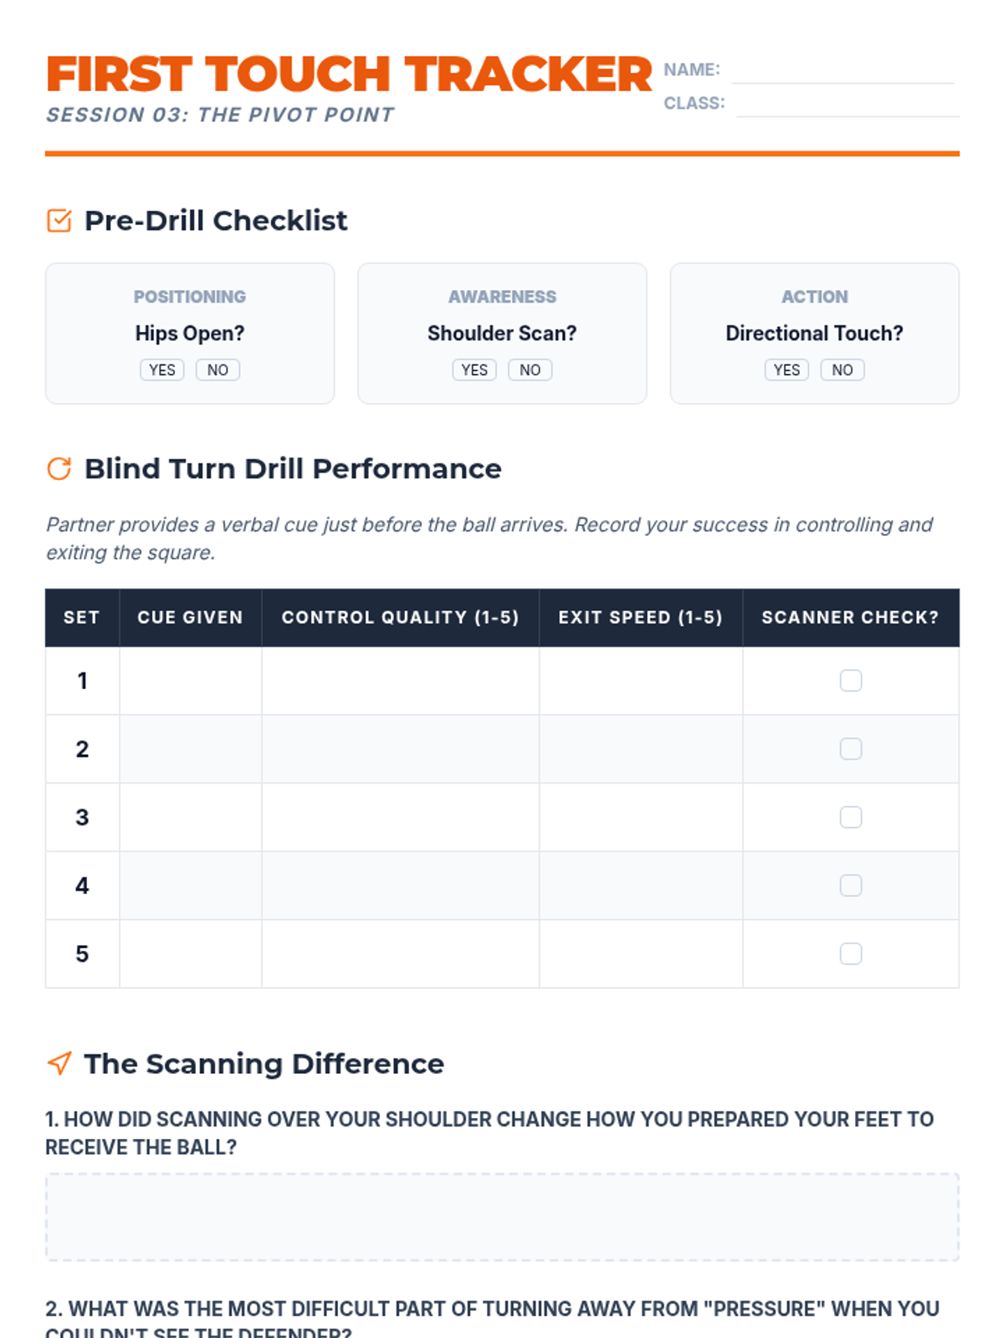Choose NO under Shoulder Scan

(530, 370)
